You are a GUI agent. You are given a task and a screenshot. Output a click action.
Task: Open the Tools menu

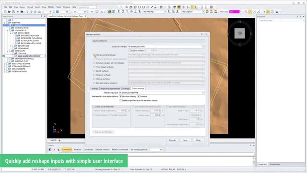[59, 7]
